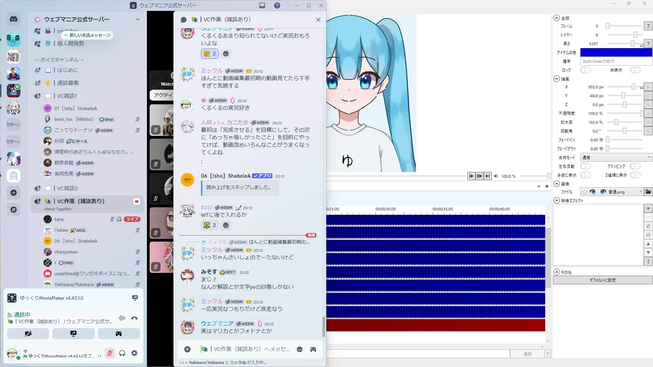Viewport: 653px width, 367px height.
Task: Open the 合成モード blend mode dropdown
Action: (x=616, y=157)
